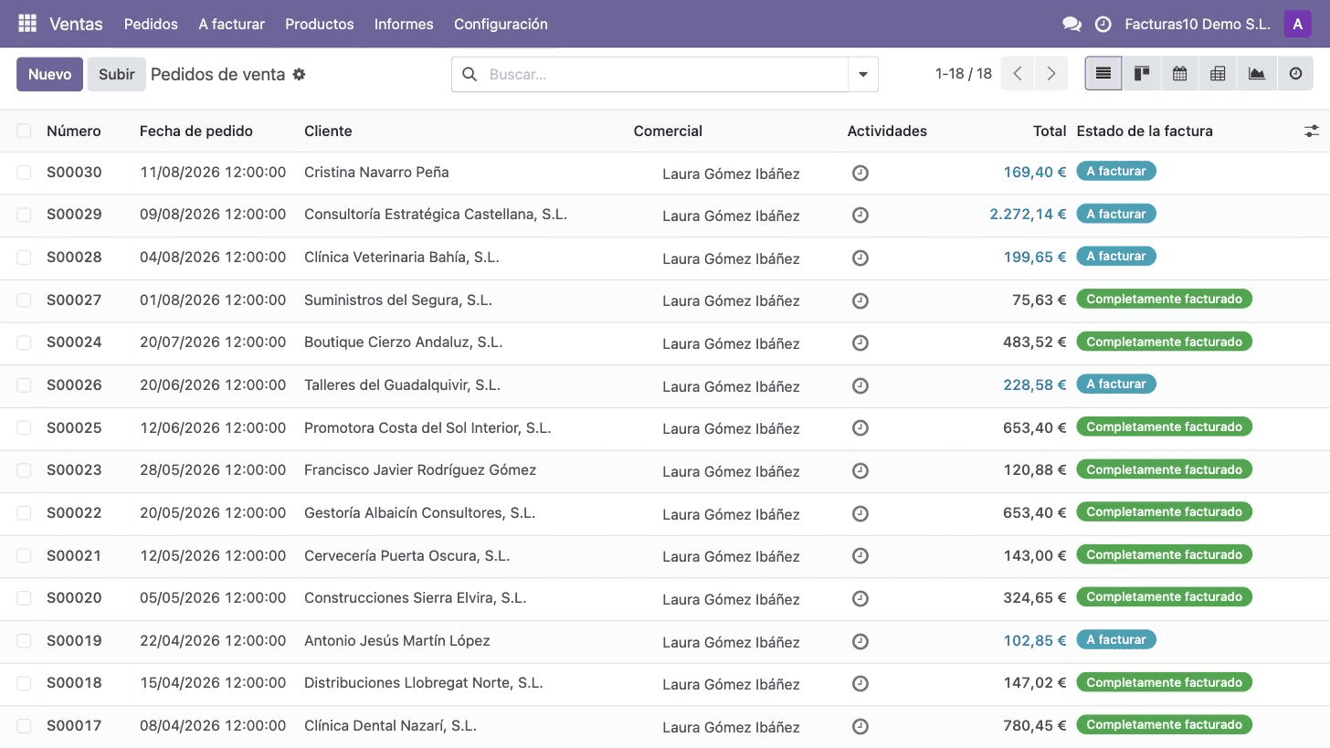Open the apps grid home menu

27,24
